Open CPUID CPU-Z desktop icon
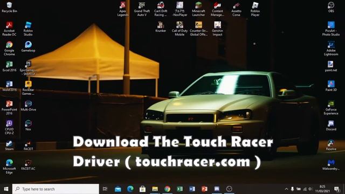345x194 pixels. tap(9, 127)
